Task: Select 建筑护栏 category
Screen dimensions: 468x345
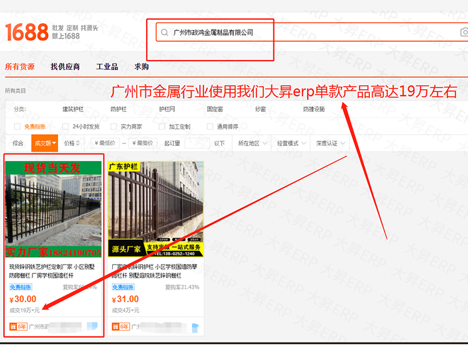Action: coord(73,109)
